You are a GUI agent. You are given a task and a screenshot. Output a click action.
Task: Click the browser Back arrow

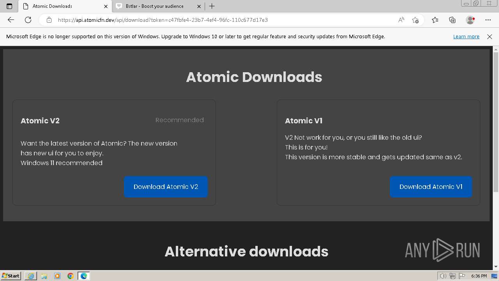(11, 20)
